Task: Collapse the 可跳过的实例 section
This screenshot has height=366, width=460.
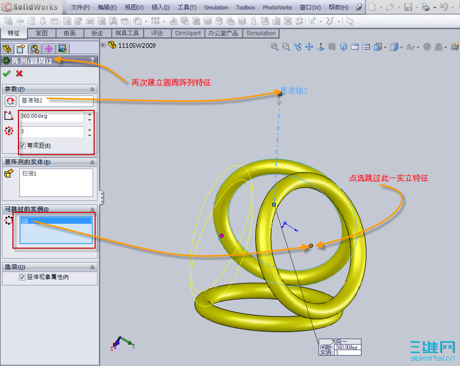Action: 93,209
